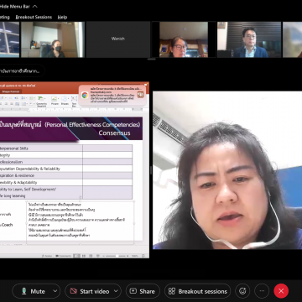
Task: Expand the video options arrow beside Start video
Action: point(116,291)
